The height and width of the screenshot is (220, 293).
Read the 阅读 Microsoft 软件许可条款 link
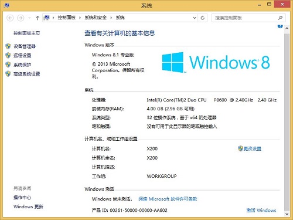point(168,199)
